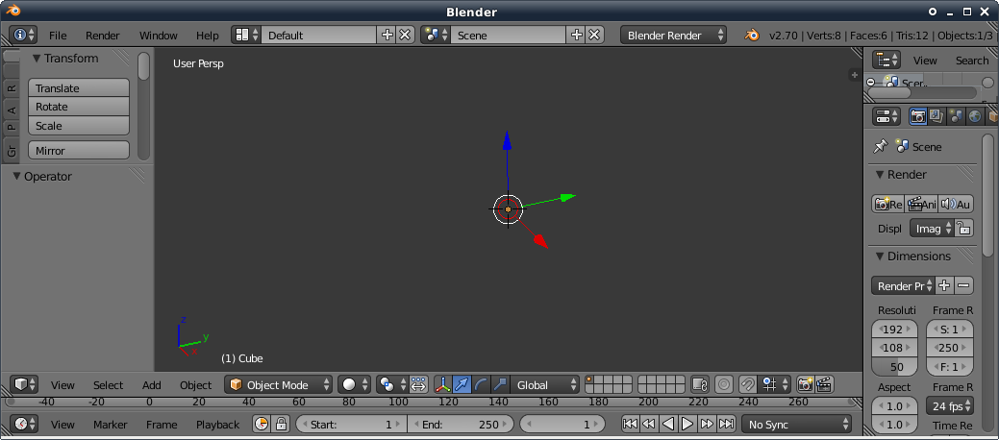Delete the Default screen layout

click(x=405, y=35)
